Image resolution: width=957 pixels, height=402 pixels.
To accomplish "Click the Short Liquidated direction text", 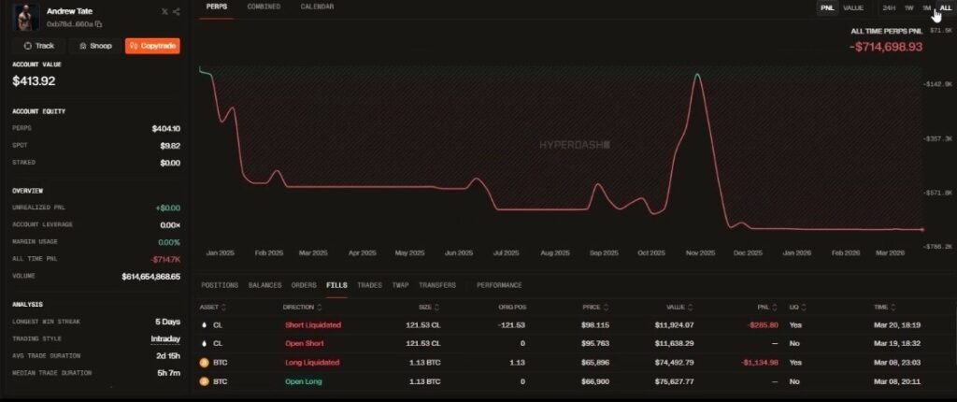I will coord(313,325).
